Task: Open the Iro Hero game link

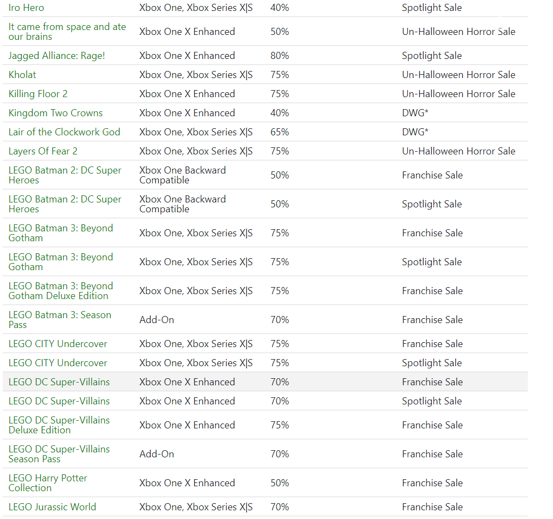Action: (x=26, y=8)
